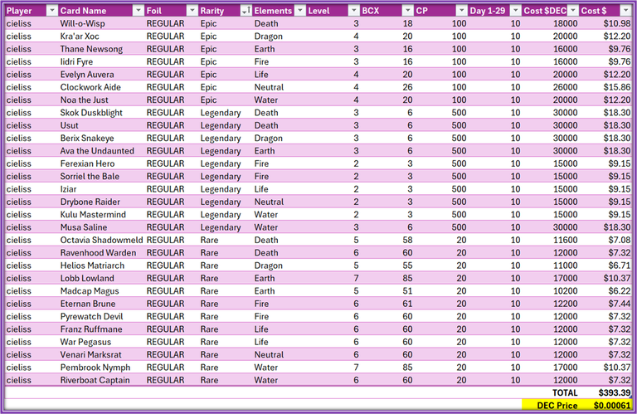
Task: Open the Card Name column filter dropdown
Action: [x=139, y=11]
